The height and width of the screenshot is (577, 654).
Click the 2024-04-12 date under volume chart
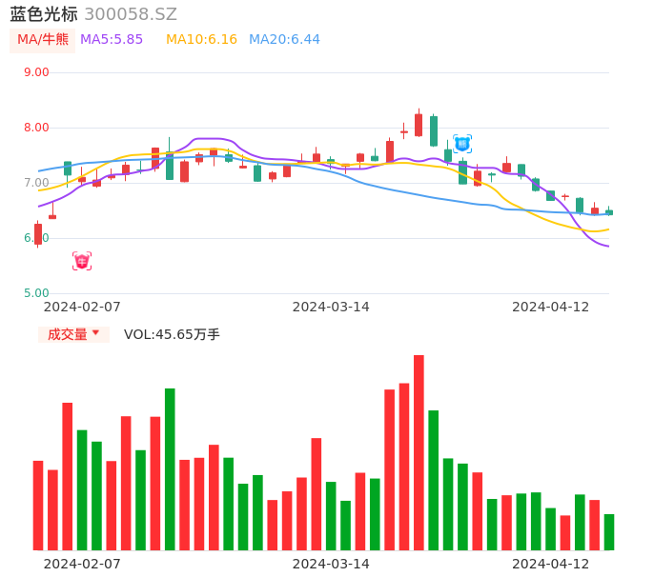551,564
